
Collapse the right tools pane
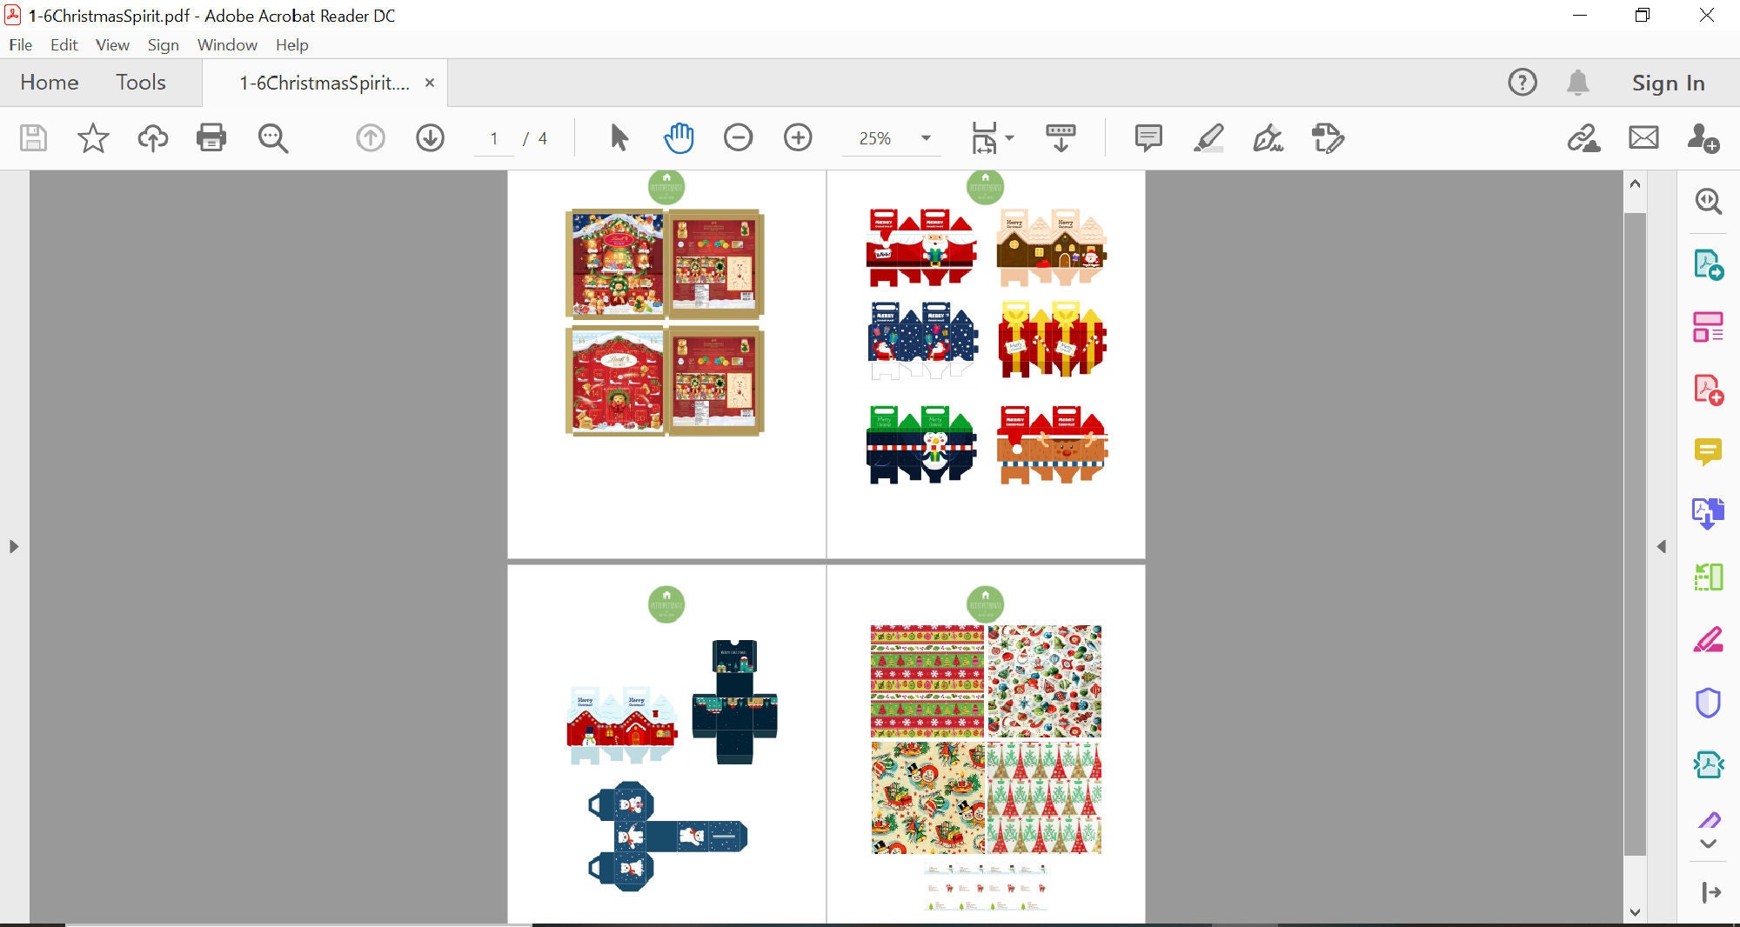tap(1710, 892)
